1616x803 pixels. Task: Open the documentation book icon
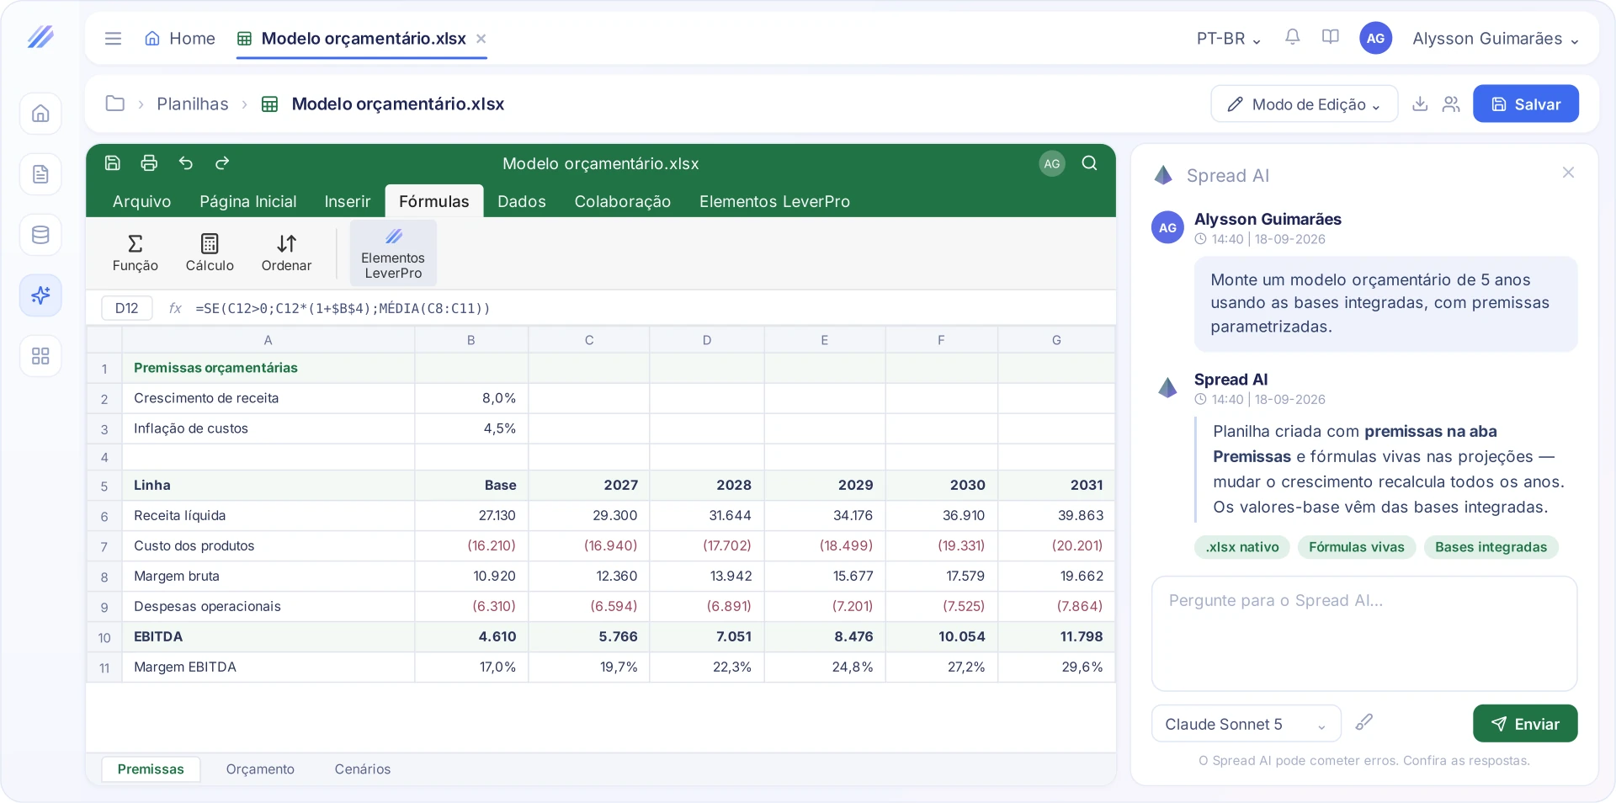pos(1331,37)
